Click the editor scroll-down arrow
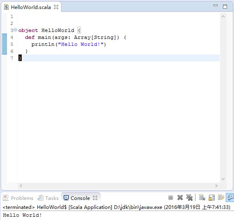 [x=223, y=179]
